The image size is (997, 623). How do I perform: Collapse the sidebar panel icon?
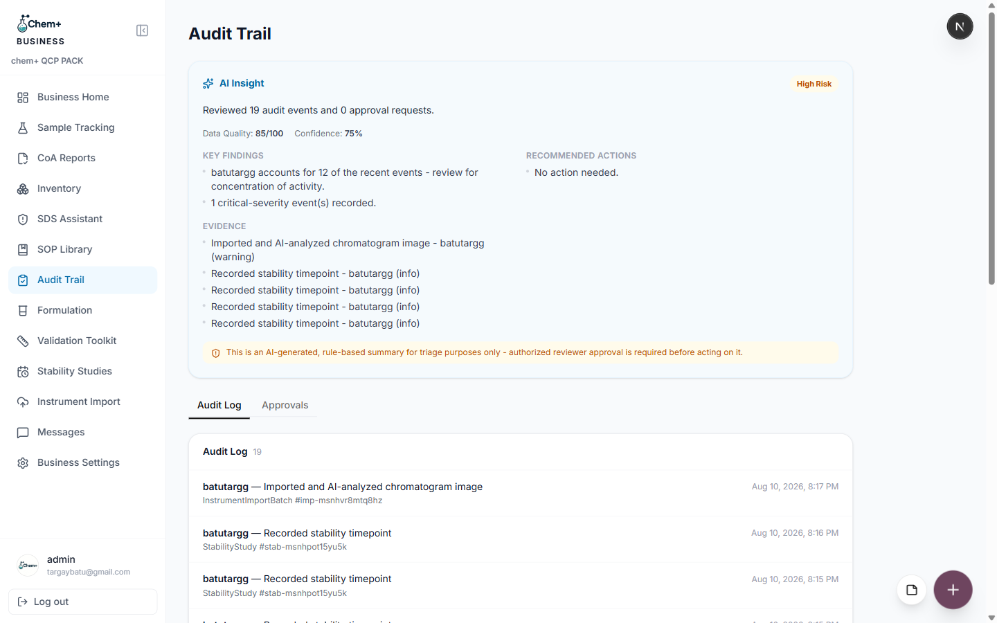[x=142, y=30]
